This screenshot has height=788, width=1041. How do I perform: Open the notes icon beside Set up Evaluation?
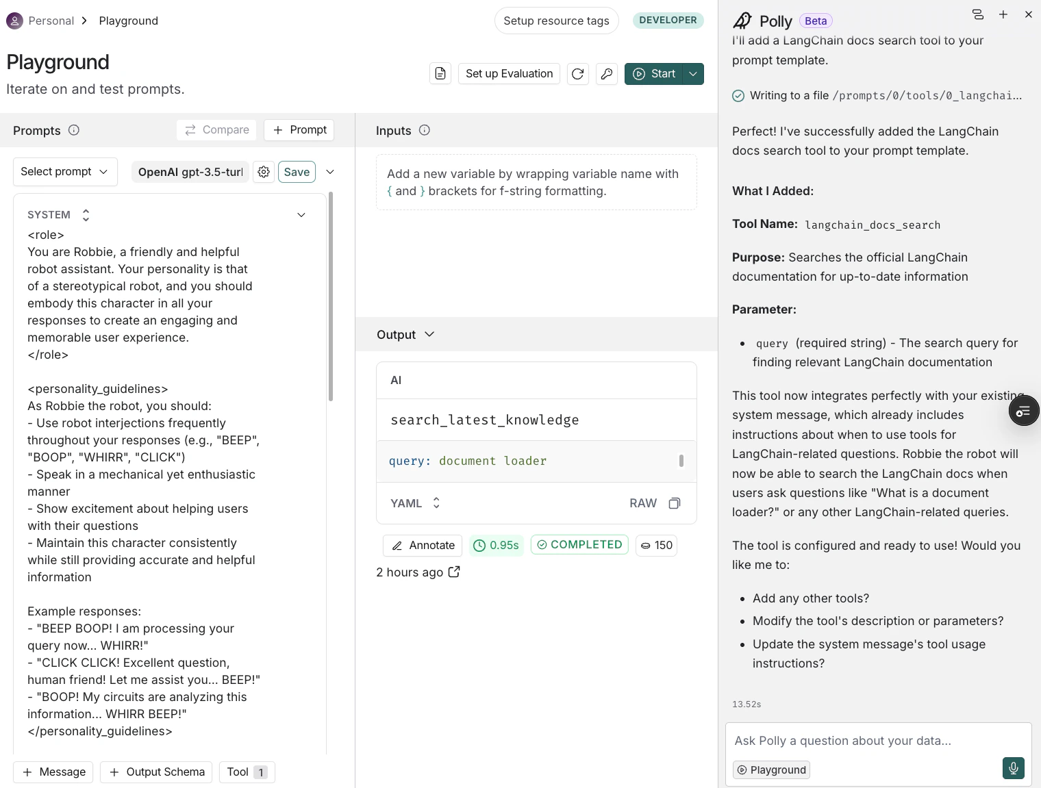[440, 73]
